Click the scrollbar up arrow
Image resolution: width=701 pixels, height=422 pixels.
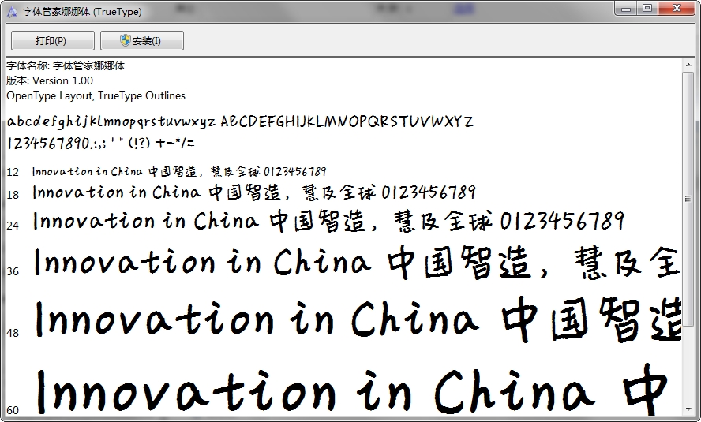[x=688, y=65]
